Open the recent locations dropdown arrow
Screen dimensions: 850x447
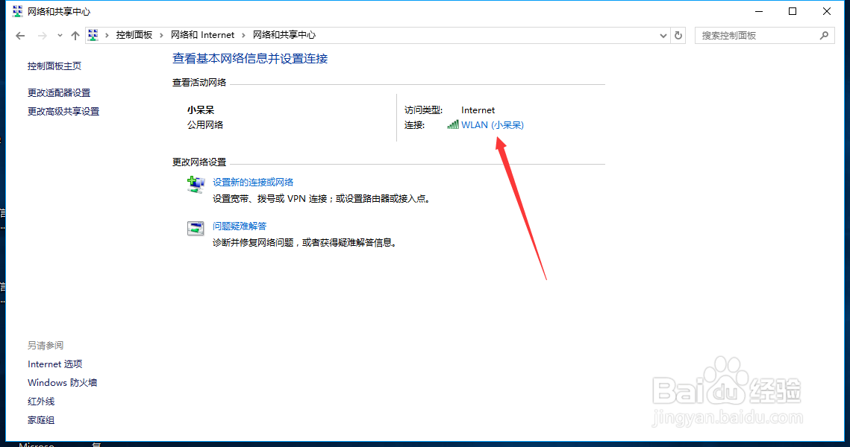click(x=60, y=36)
